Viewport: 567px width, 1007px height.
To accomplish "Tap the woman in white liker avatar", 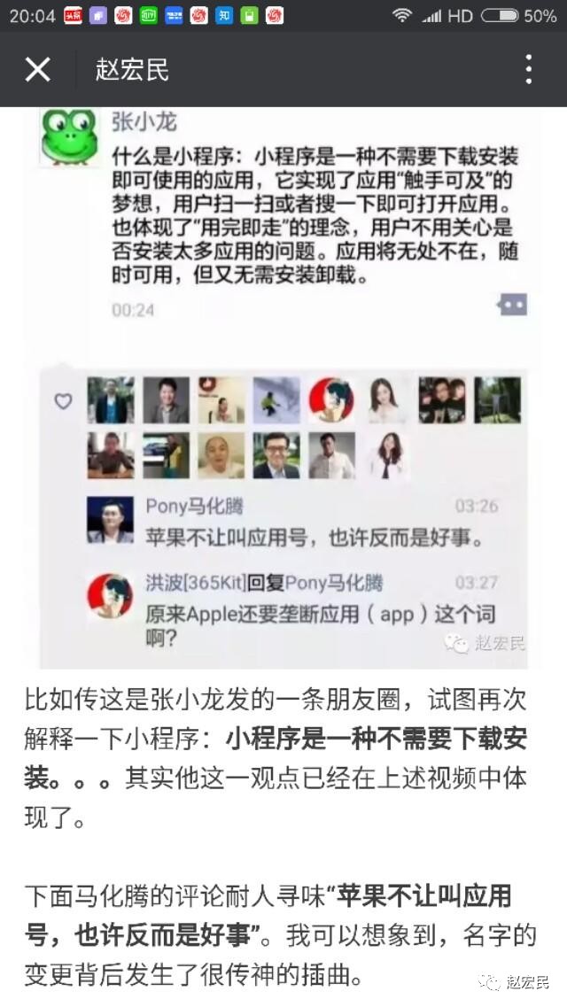I will (x=386, y=400).
